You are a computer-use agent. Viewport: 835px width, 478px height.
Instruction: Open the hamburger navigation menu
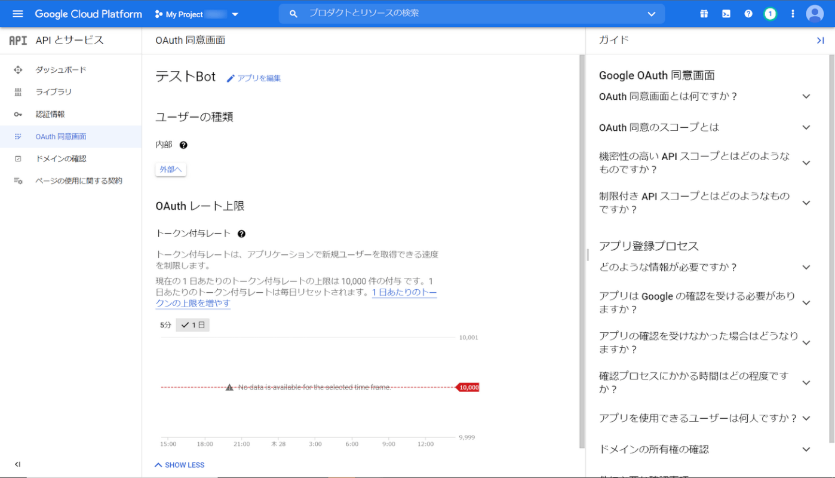[17, 14]
